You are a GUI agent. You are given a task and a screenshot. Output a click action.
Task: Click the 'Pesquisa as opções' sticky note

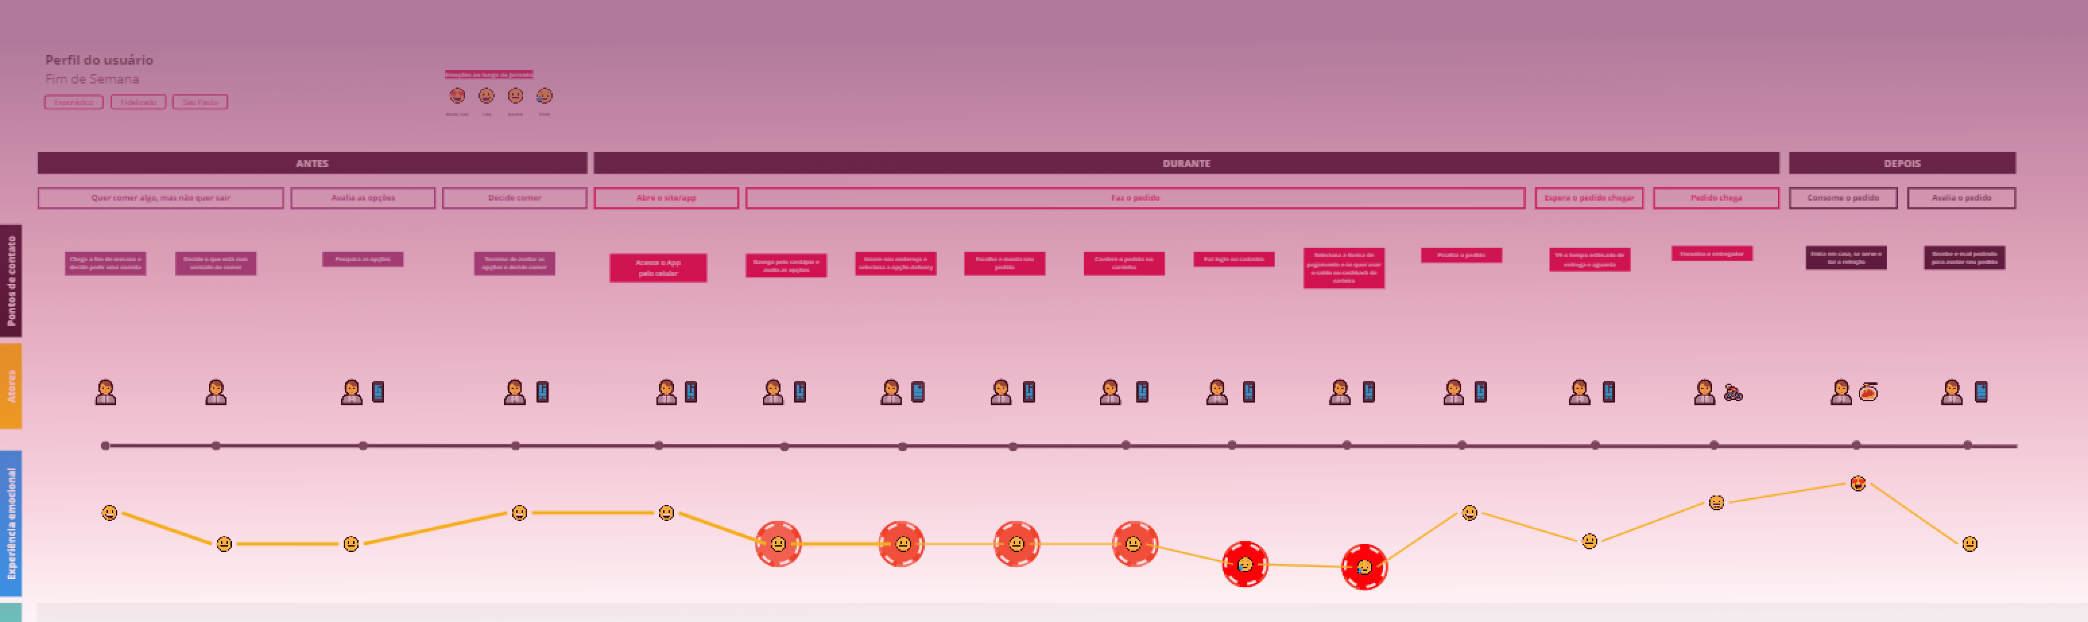[x=363, y=259]
